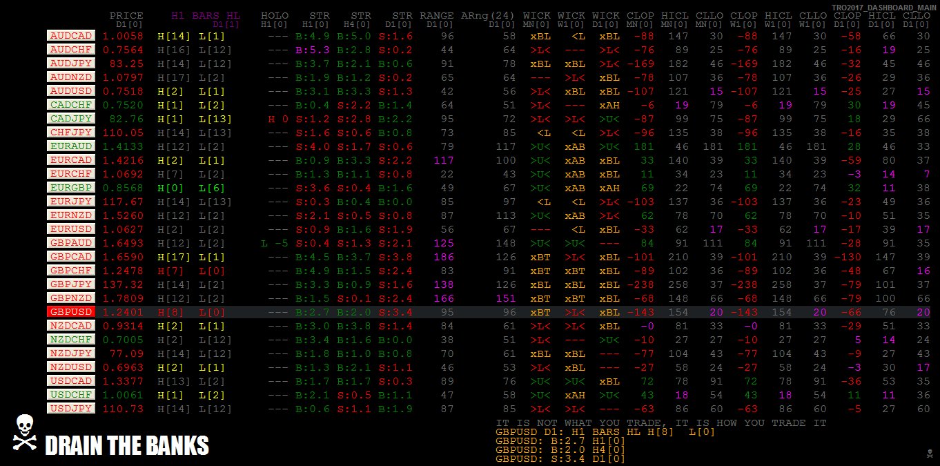Click the EURAUD price 1.4133

point(123,146)
